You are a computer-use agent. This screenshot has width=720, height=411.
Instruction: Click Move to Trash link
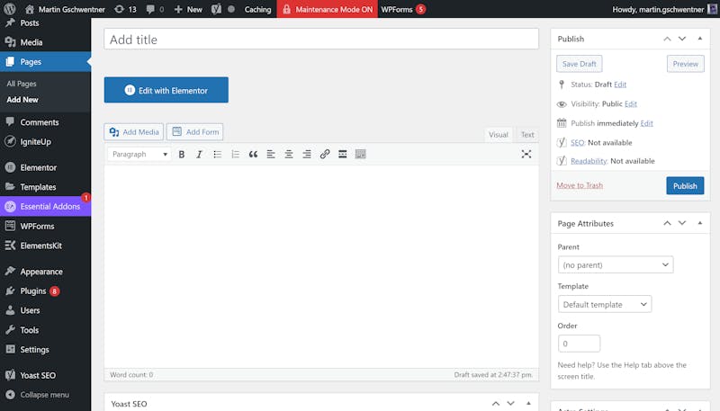[x=580, y=185]
